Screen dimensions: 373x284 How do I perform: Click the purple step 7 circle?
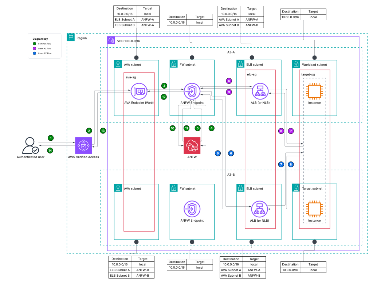coord(291,131)
